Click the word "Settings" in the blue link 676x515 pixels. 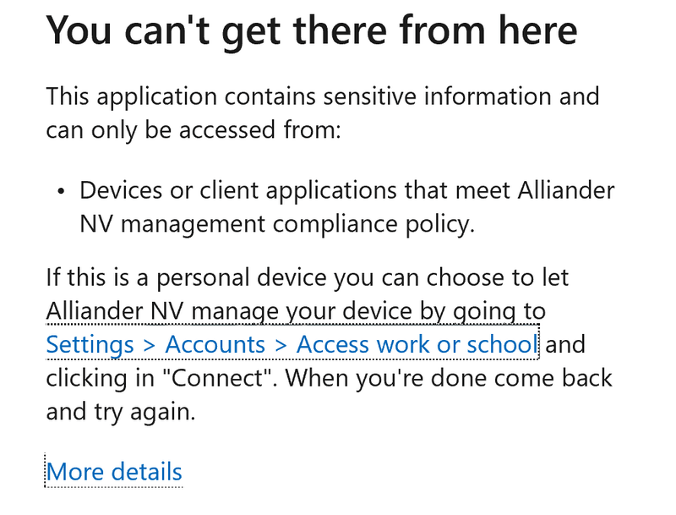pyautogui.click(x=90, y=345)
